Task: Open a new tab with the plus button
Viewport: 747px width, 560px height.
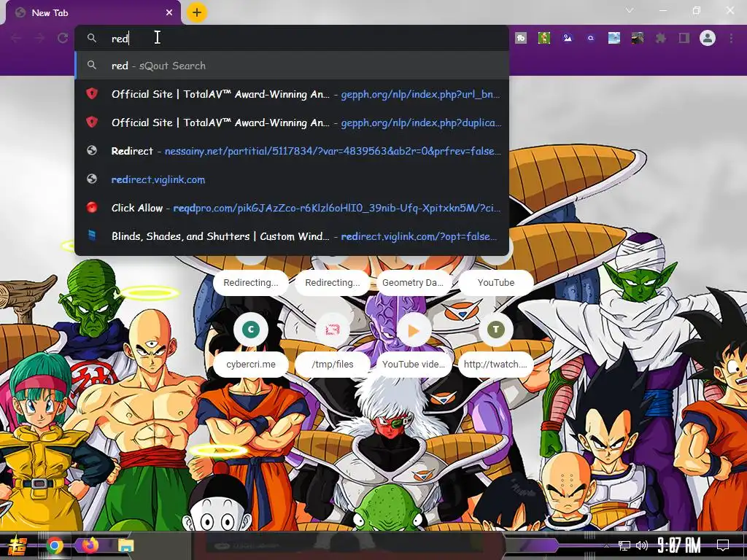Action: click(x=197, y=12)
